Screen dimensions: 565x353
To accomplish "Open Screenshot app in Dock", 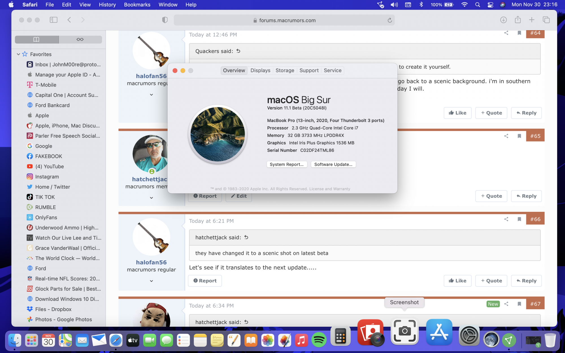I will [x=404, y=331].
